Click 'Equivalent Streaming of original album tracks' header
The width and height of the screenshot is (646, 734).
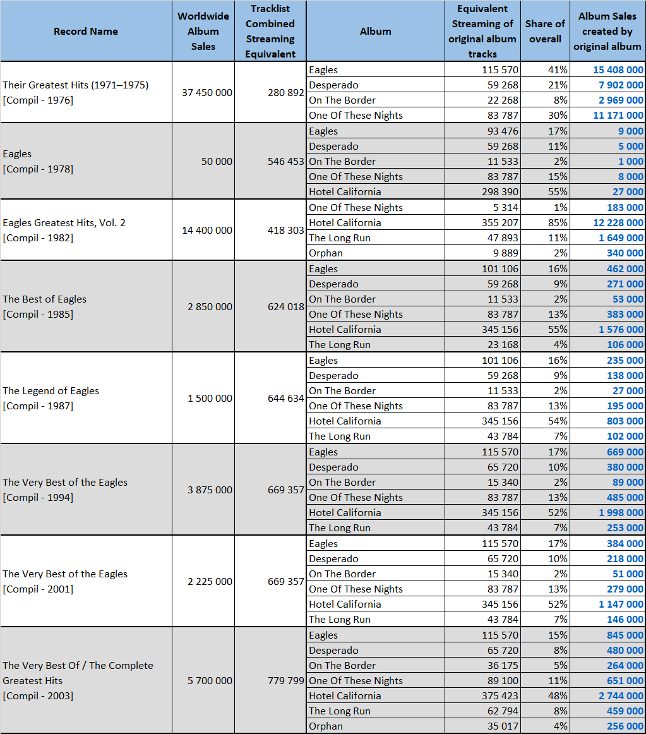(x=482, y=32)
